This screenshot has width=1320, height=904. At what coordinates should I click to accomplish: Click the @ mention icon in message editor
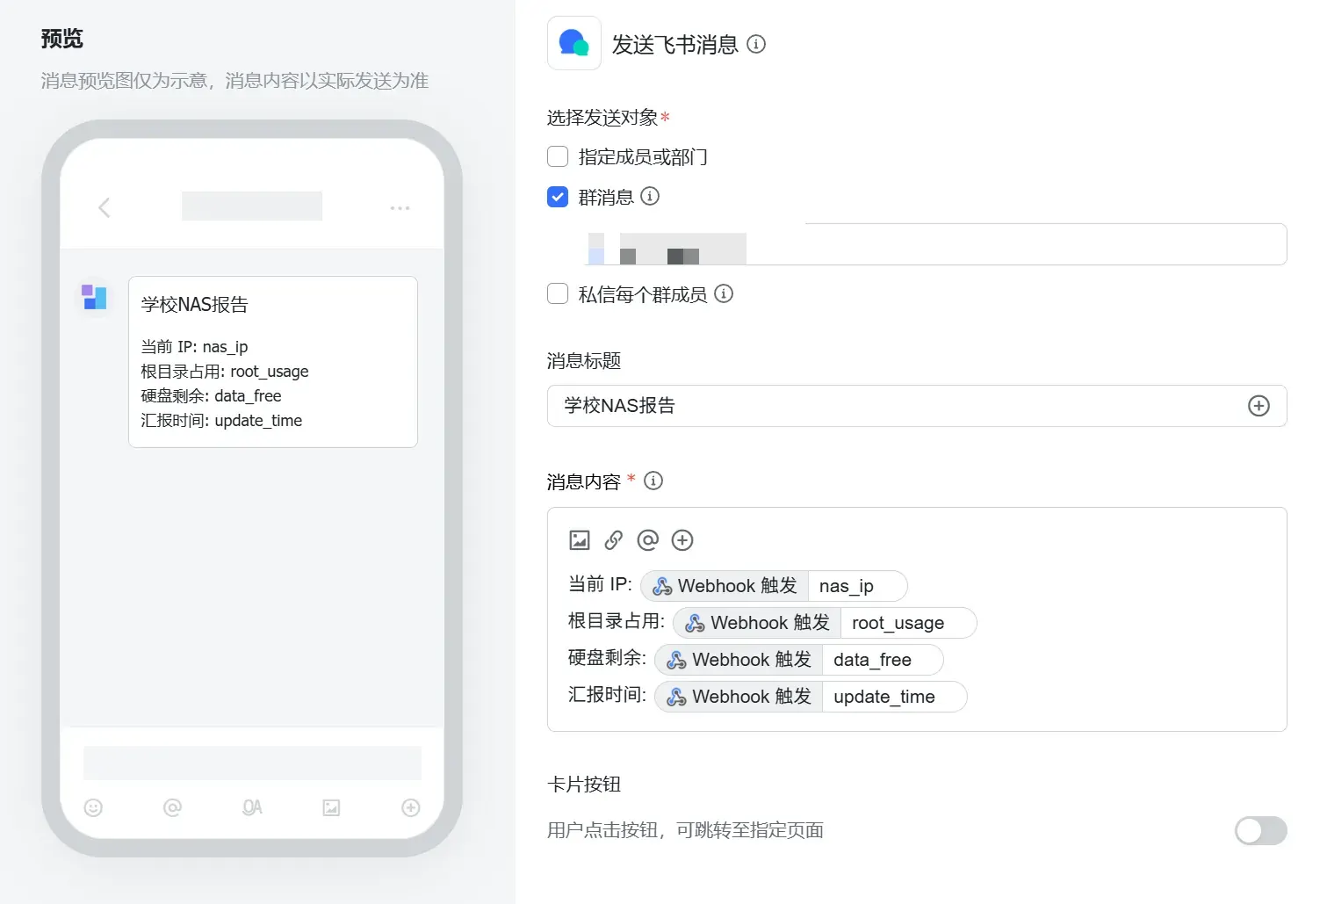pyautogui.click(x=648, y=540)
